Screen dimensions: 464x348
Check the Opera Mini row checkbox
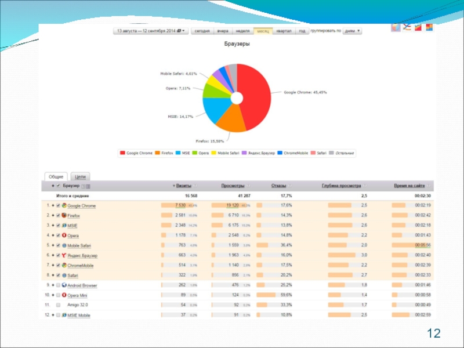58,295
